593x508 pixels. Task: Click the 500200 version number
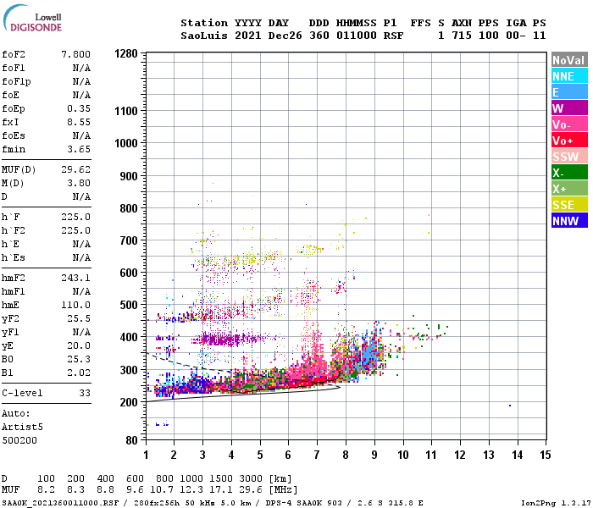tap(19, 441)
